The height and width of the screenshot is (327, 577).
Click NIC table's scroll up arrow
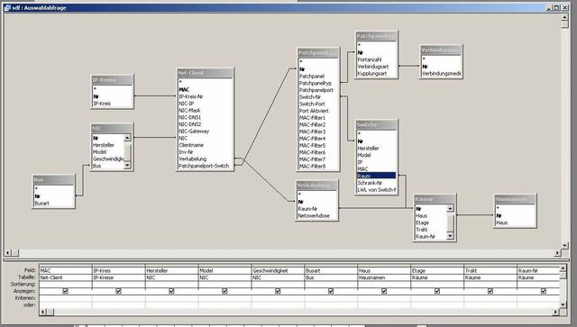127,138
